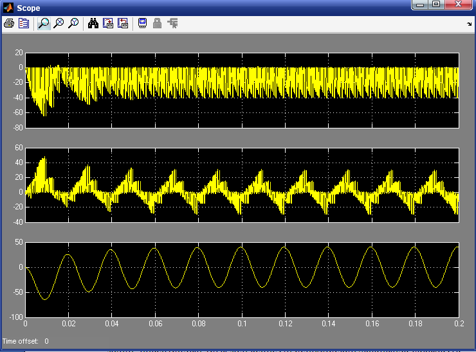Screen dimensions: 476x352
Task: Click the '0.1' time axis label
Action: 242,324
